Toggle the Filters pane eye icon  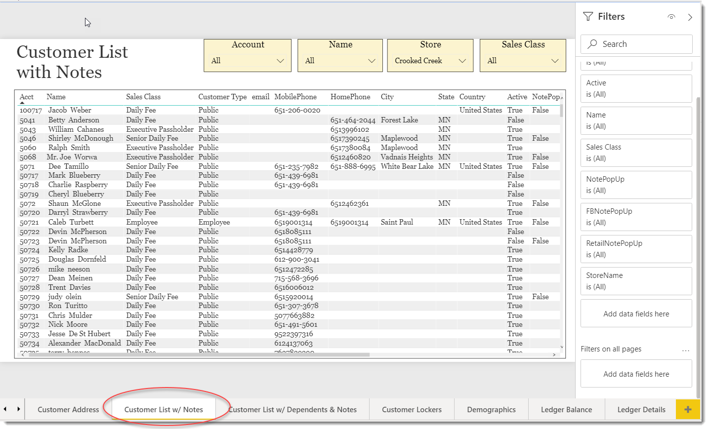click(x=671, y=17)
